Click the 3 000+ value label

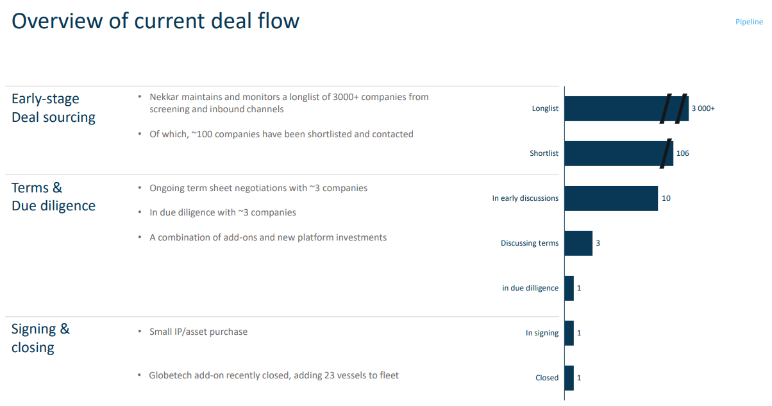703,108
